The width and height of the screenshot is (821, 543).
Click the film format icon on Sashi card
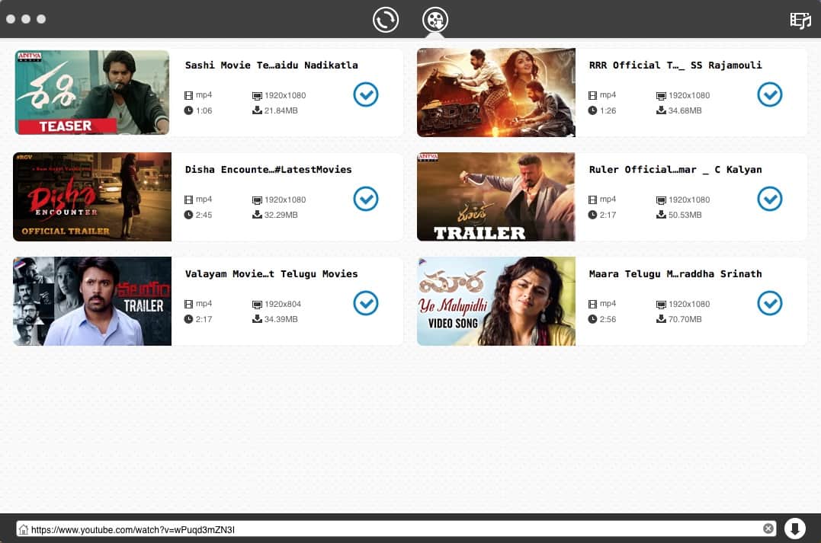[188, 95]
